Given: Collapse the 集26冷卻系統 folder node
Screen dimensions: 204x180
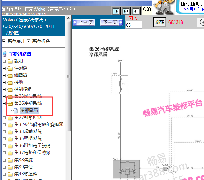Looking at the screenshot, I should [x=4, y=103].
